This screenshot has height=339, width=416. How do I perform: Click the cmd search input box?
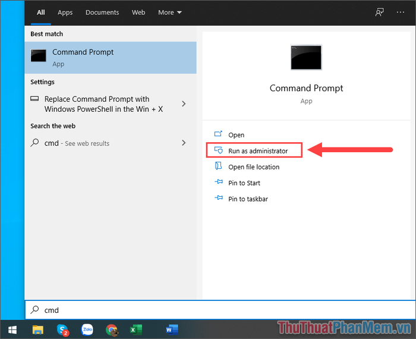[x=220, y=310]
